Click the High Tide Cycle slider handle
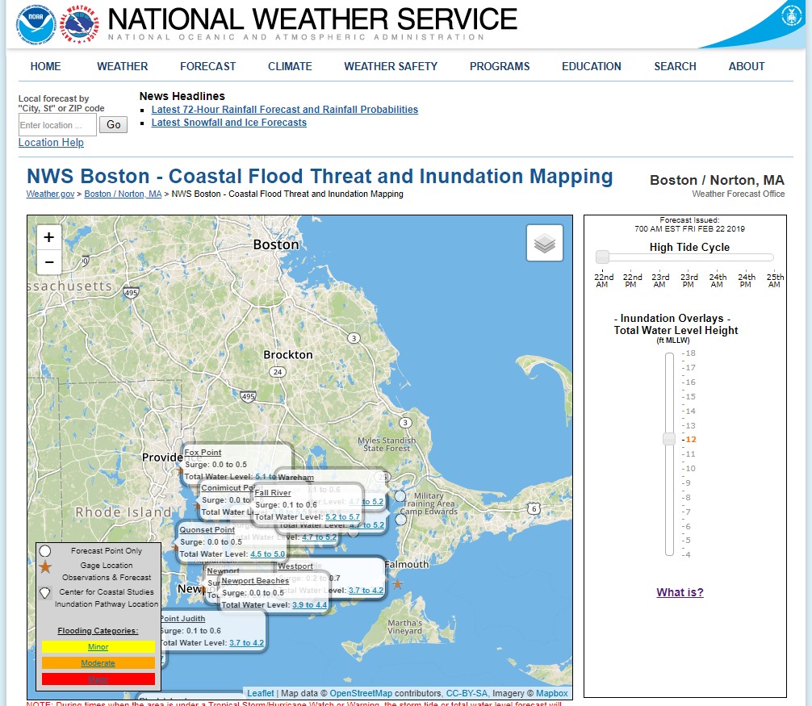 (x=602, y=257)
